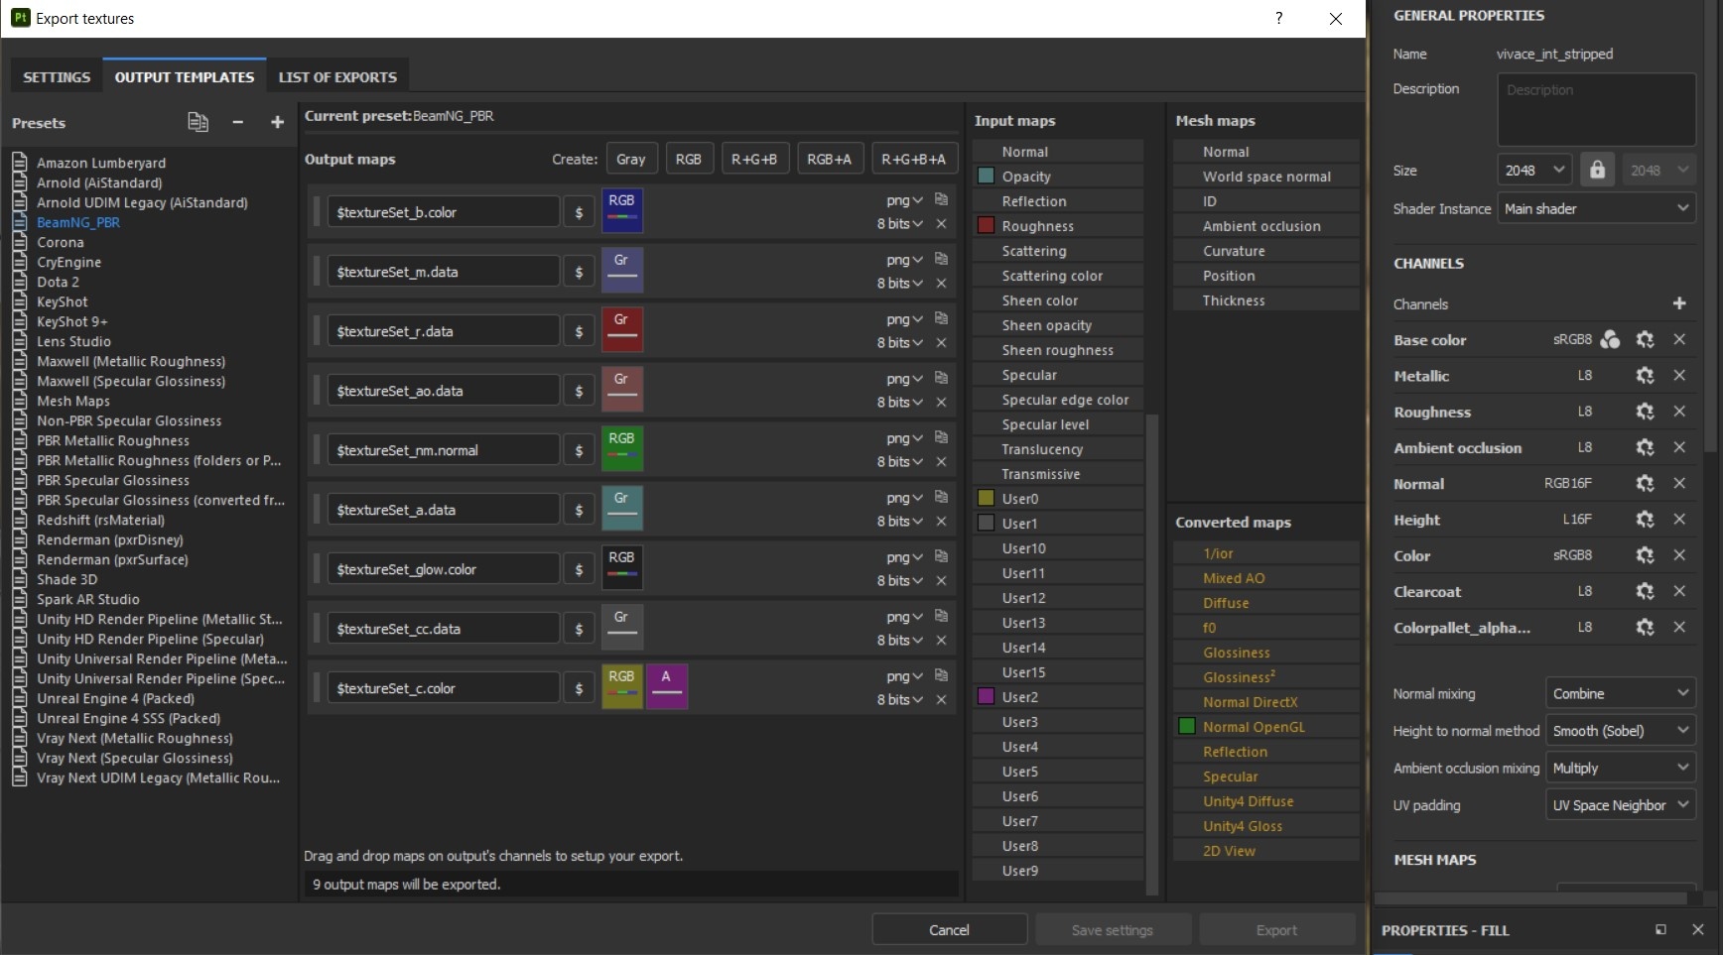The height and width of the screenshot is (955, 1723).
Task: Toggle the User2 input map indicator
Action: click(987, 697)
